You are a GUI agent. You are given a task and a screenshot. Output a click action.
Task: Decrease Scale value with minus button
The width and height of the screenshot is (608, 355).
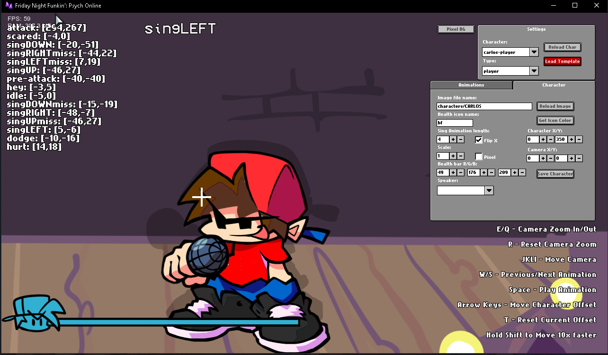(461, 156)
